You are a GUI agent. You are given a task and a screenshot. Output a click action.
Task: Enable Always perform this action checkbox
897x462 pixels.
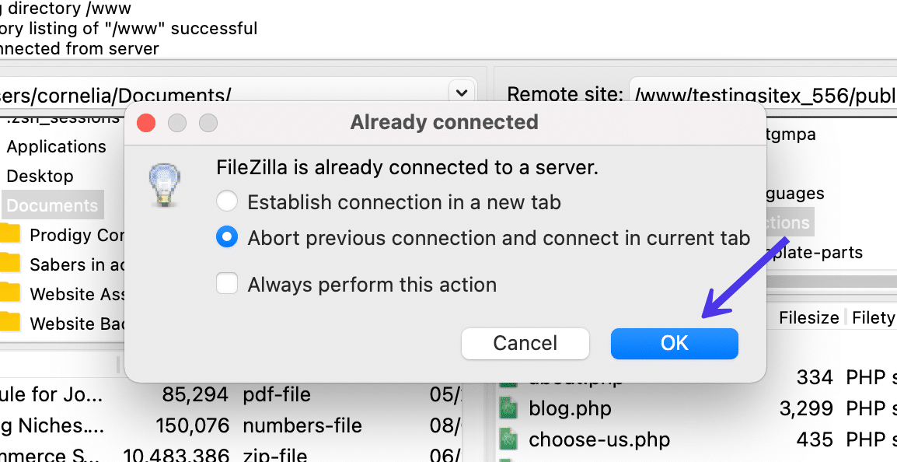[227, 284]
